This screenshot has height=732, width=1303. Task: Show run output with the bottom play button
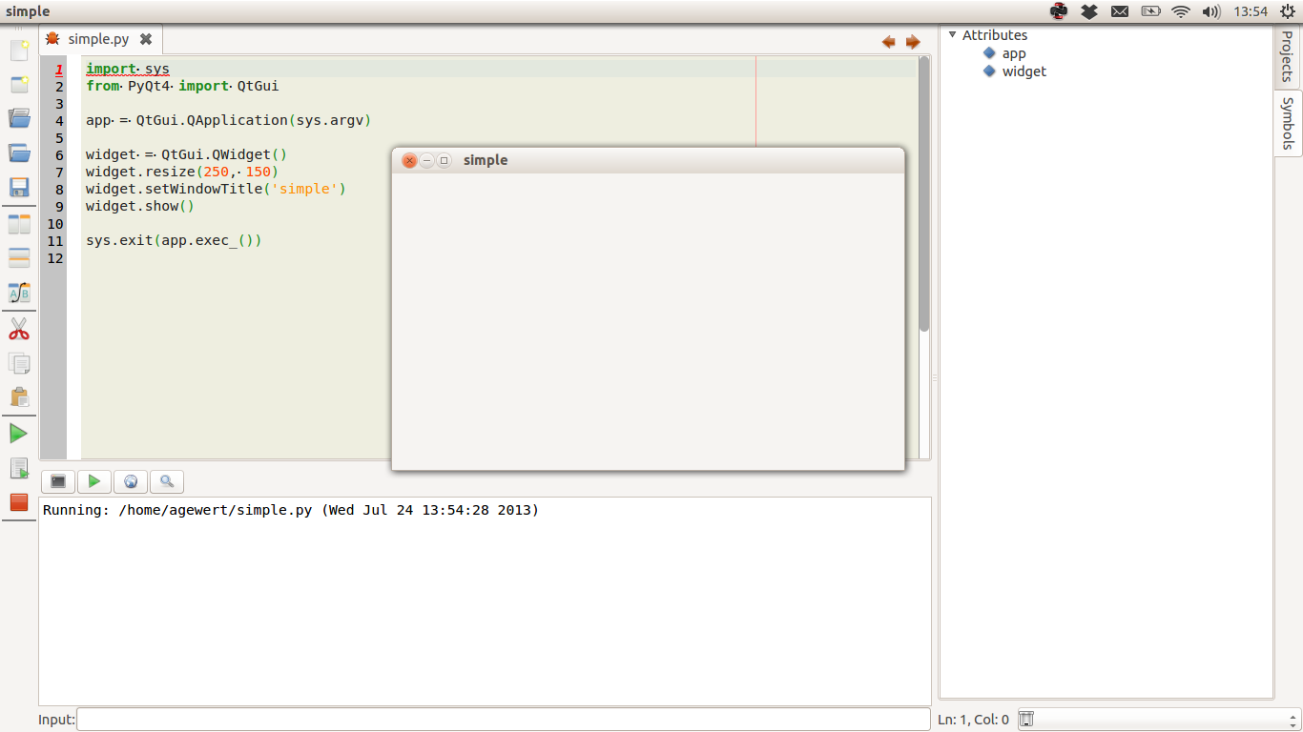click(94, 481)
